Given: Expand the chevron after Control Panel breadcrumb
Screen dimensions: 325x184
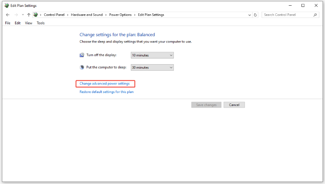Looking at the screenshot, I should (x=67, y=15).
